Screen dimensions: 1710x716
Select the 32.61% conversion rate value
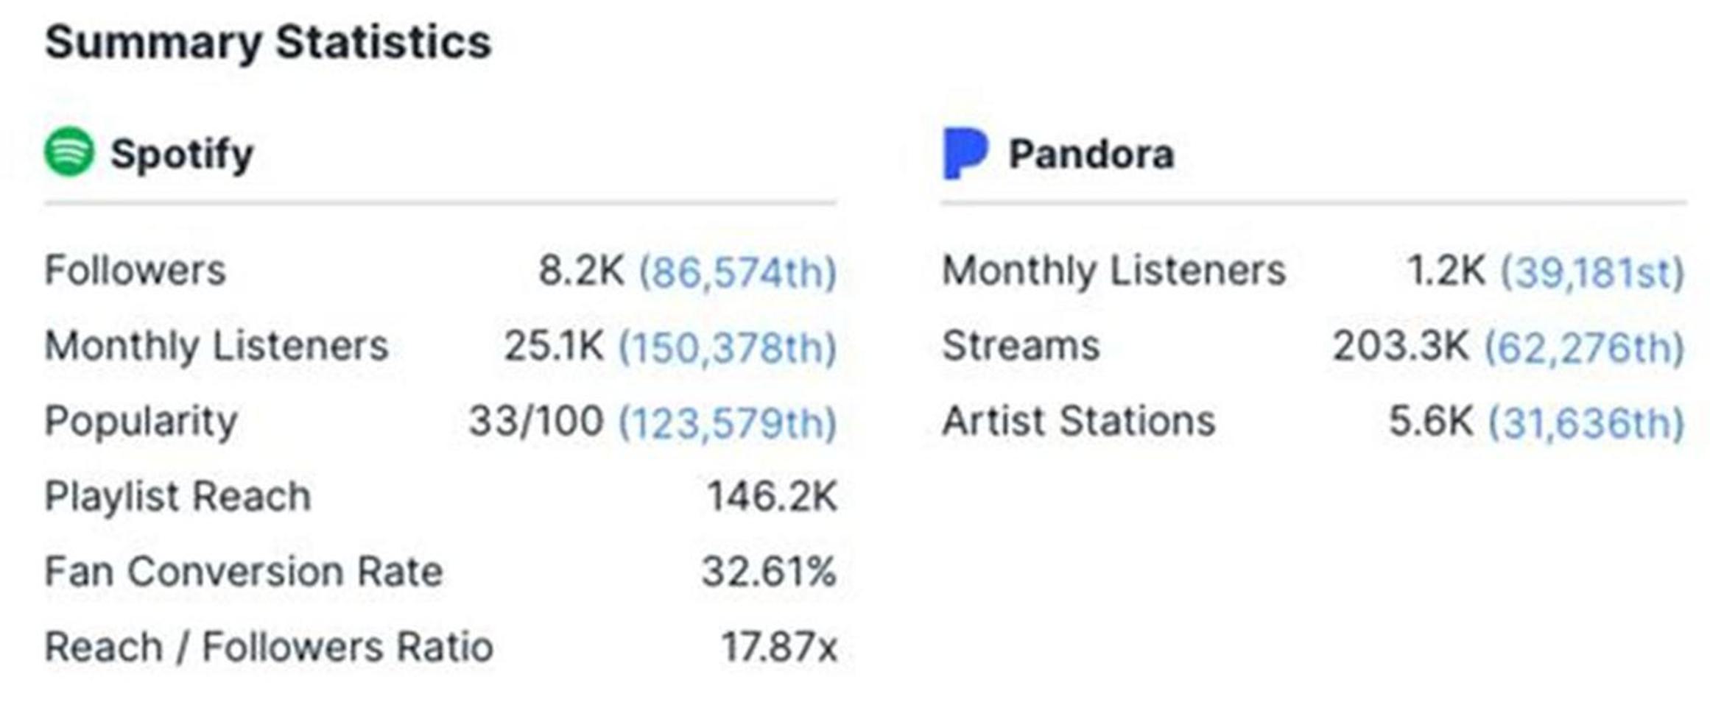[769, 572]
